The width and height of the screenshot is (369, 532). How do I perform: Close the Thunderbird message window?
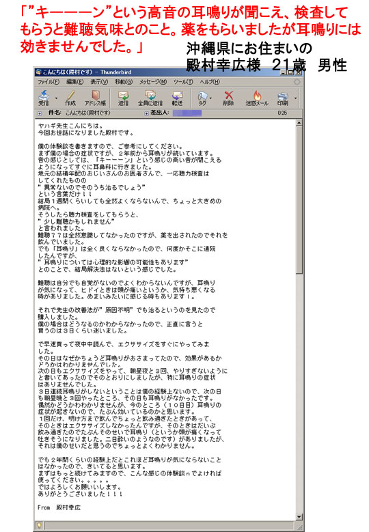(x=299, y=72)
